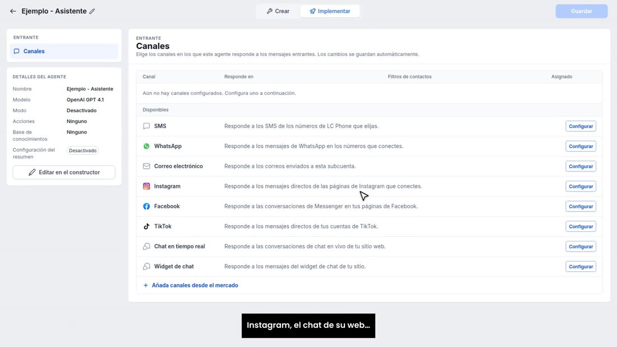Screen dimensions: 617x347
Task: Configure the Chat en tiempo real channel
Action: pyautogui.click(x=581, y=246)
